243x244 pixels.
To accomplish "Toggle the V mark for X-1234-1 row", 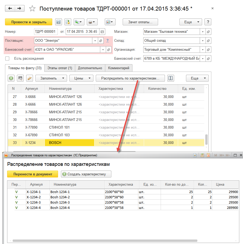I will [x=16, y=191].
